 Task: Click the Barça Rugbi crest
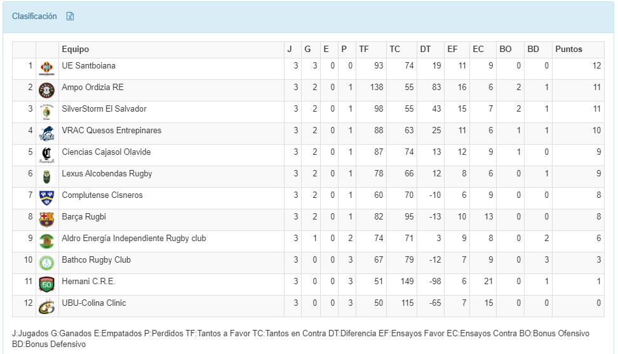[x=46, y=219]
